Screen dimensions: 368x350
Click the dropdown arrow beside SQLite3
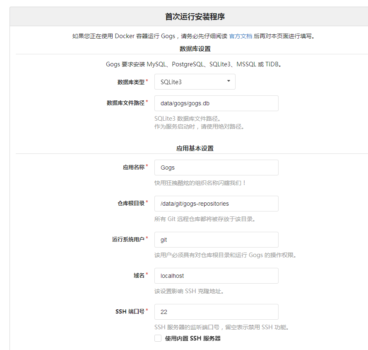(x=228, y=82)
